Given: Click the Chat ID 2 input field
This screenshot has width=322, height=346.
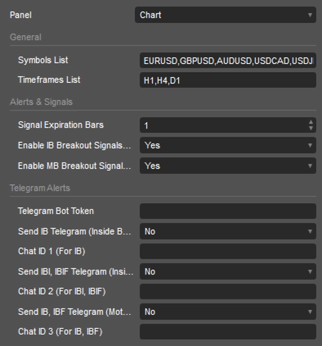Looking at the screenshot, I should pos(228,292).
